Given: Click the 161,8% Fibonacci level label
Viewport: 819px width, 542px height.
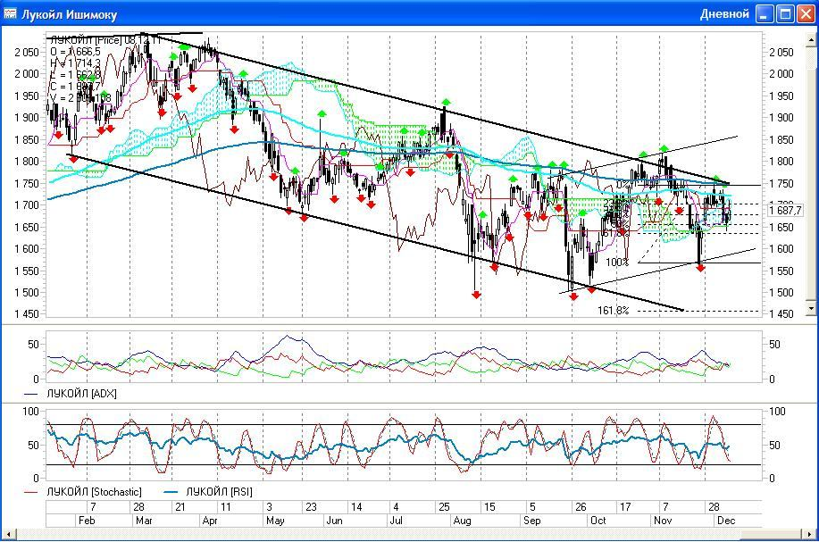Looking at the screenshot, I should pyautogui.click(x=614, y=311).
